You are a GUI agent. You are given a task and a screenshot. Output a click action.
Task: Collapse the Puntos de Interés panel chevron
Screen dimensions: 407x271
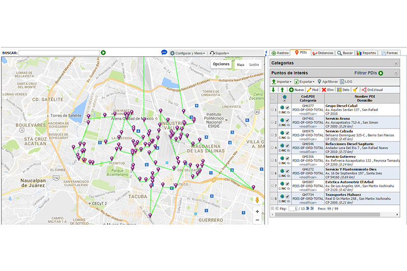396,73
